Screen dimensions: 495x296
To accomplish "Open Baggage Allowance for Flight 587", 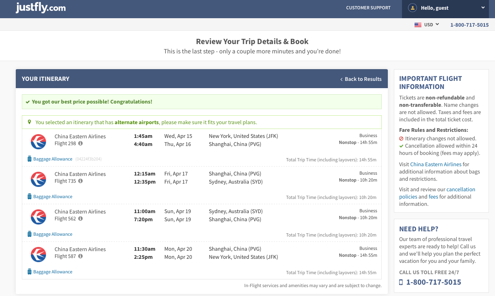I will [x=53, y=272].
